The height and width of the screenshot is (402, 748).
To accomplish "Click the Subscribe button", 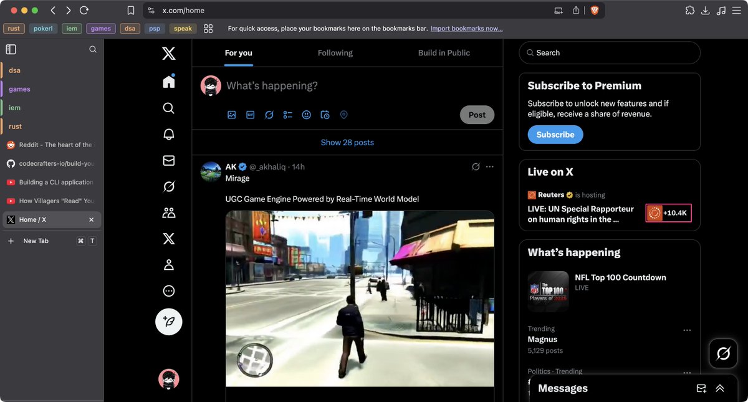I will pyautogui.click(x=555, y=135).
